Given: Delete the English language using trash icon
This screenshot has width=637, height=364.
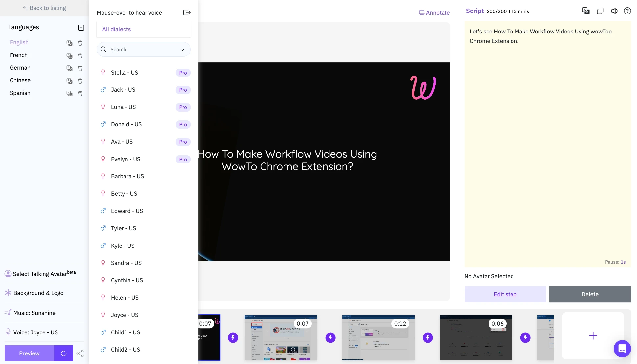Looking at the screenshot, I should coord(80,43).
